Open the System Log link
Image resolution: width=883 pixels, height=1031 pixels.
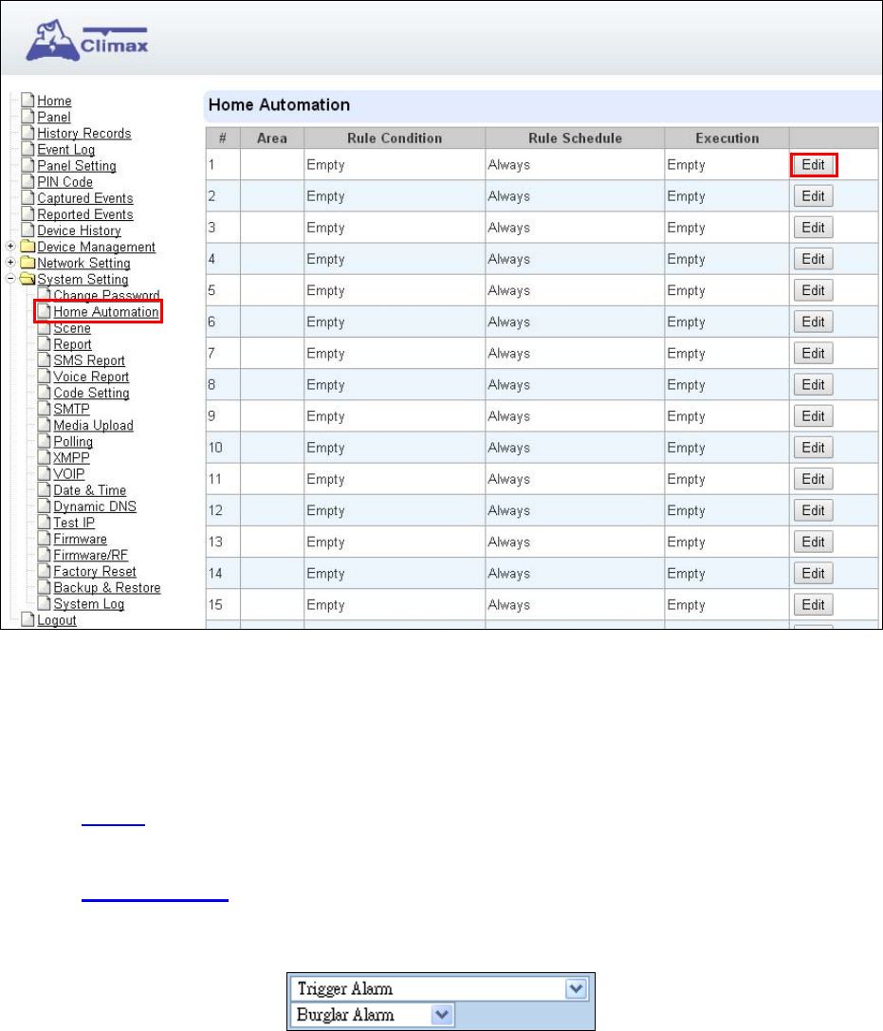(88, 603)
